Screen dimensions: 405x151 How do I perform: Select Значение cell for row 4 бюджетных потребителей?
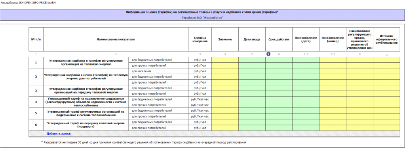tap(225, 99)
